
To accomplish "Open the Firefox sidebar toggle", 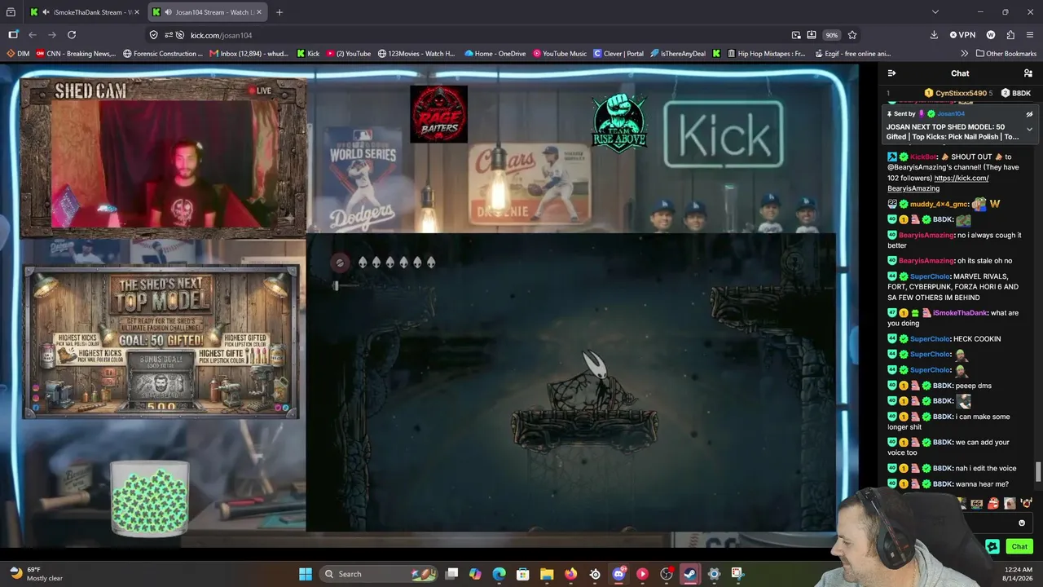I will pyautogui.click(x=13, y=35).
